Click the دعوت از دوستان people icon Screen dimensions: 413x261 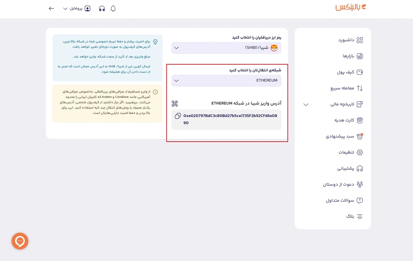point(360,184)
